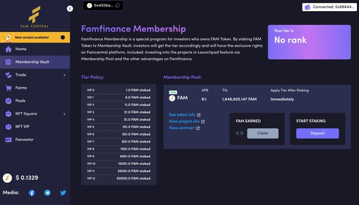This screenshot has width=359, height=205.
Task: Click the external link icon beside View project site
Action: (203, 122)
